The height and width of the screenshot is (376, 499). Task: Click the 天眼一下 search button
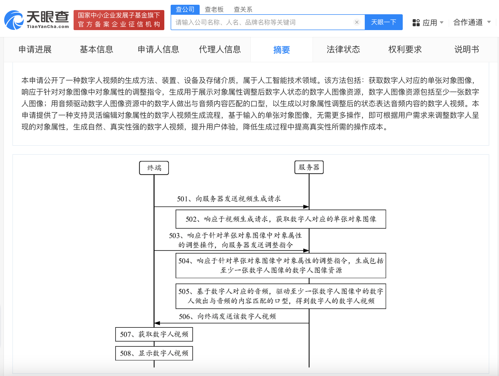point(383,22)
